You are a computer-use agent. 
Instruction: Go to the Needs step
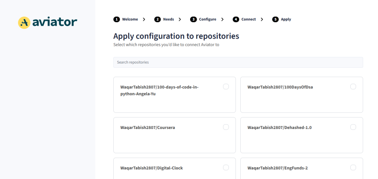click(168, 19)
